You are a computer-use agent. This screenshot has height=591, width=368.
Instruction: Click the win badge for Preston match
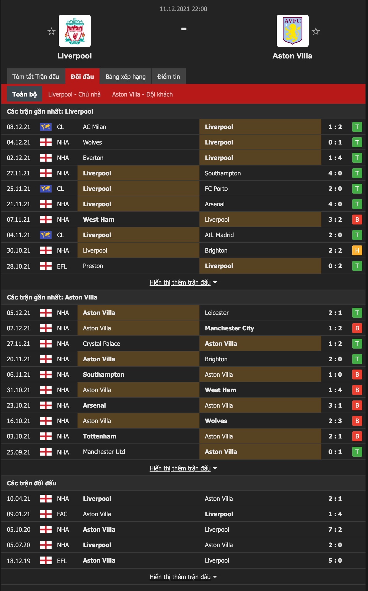357,266
